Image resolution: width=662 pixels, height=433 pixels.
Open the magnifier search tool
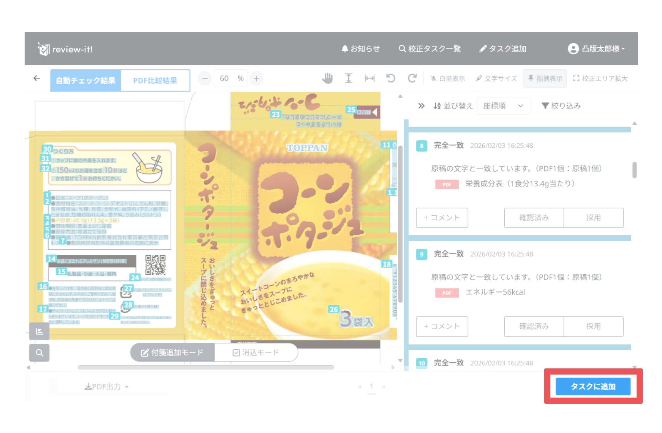pyautogui.click(x=39, y=353)
